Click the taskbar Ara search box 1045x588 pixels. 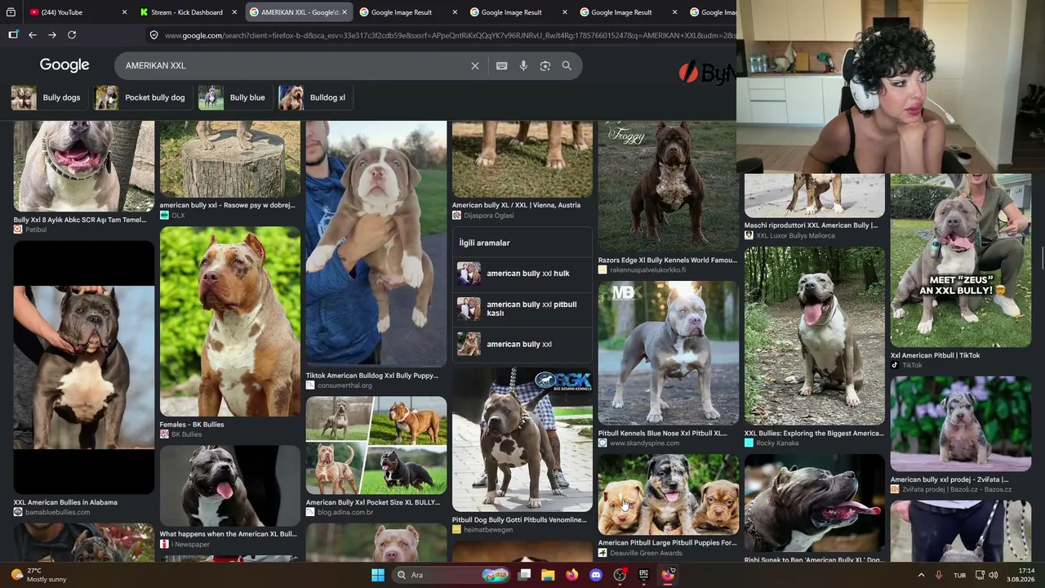coord(450,575)
